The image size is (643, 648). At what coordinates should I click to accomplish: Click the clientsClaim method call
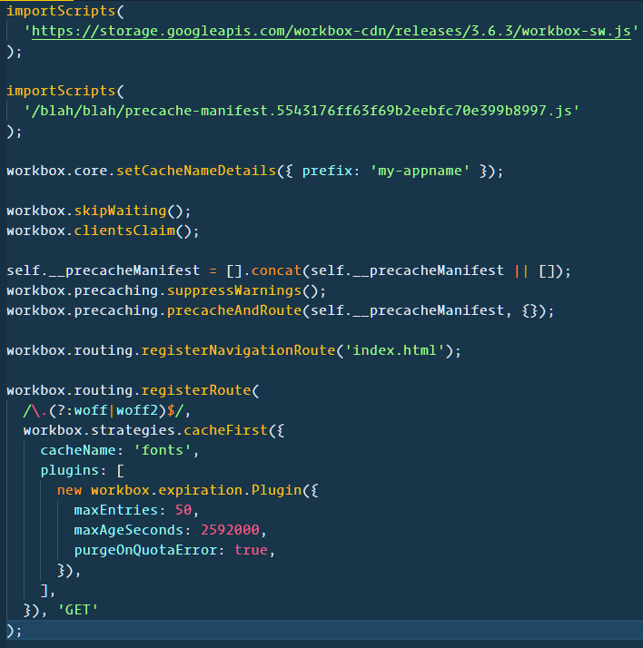[124, 231]
